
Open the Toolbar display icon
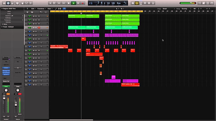pos(12,3)
